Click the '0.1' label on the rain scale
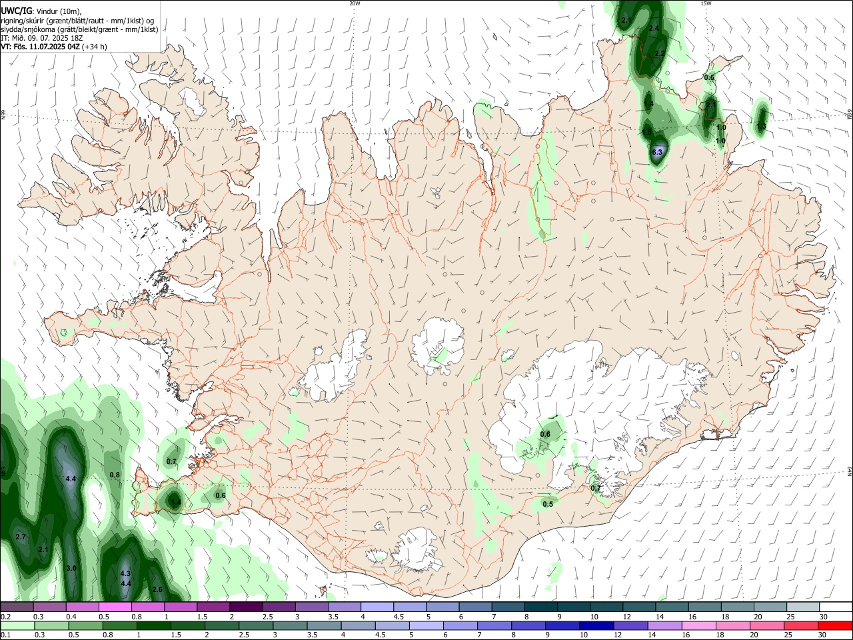Image resolution: width=853 pixels, height=640 pixels. tap(5, 635)
